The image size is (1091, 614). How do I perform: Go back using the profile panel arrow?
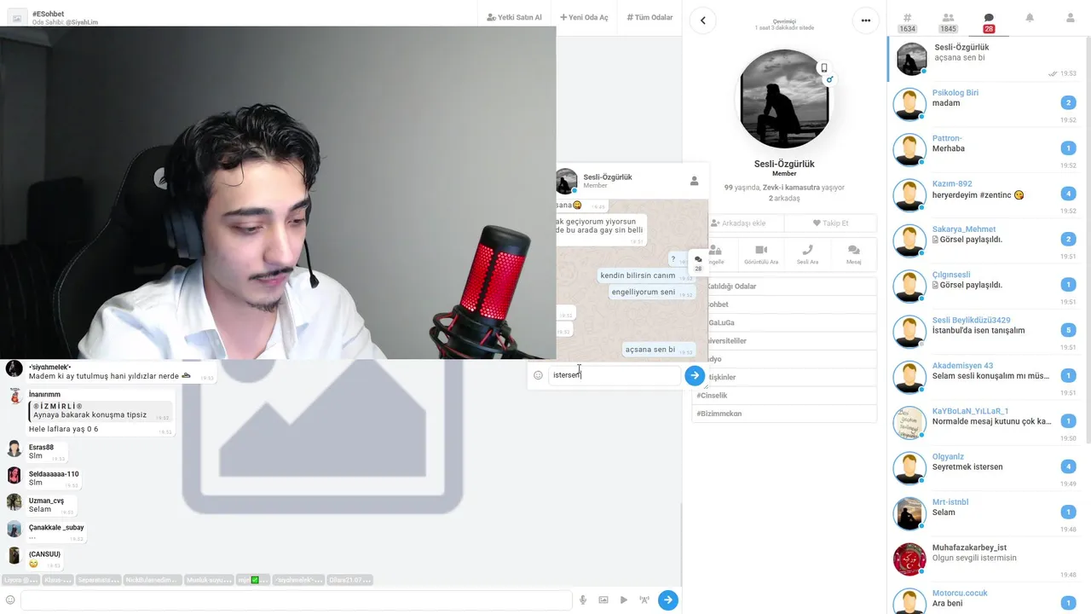tap(702, 20)
